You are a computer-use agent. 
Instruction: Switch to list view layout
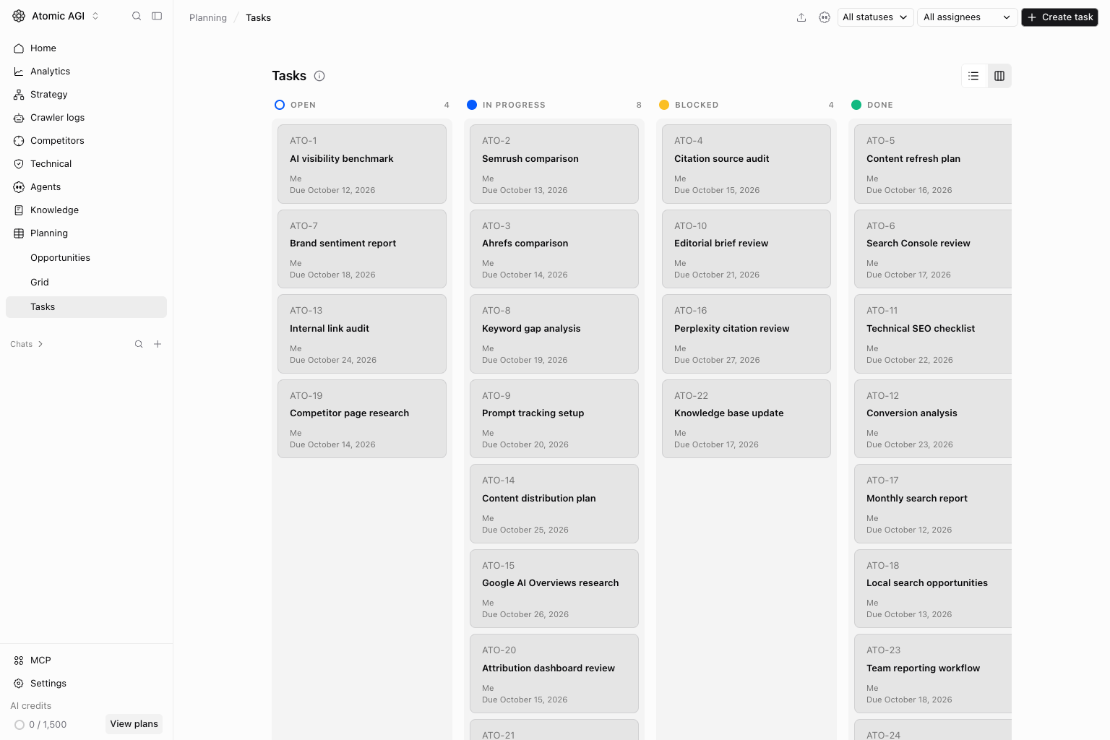click(x=973, y=76)
